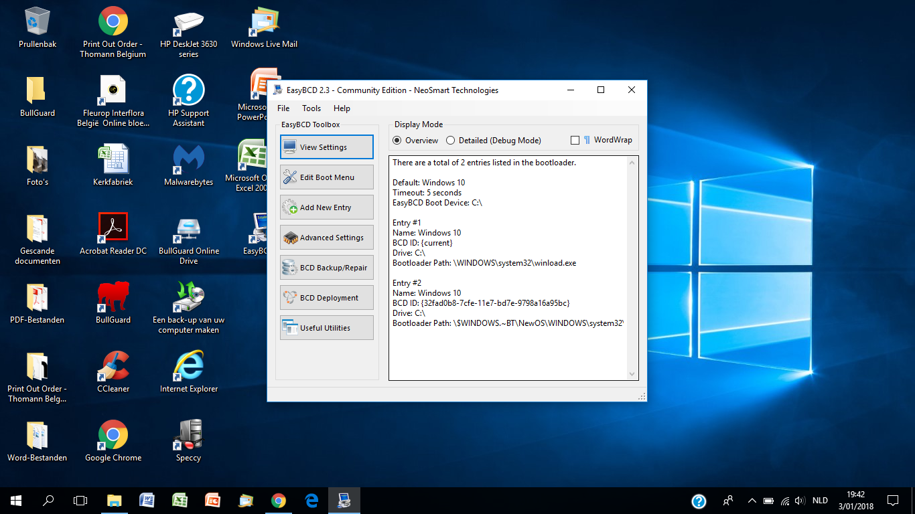The image size is (915, 514).
Task: Open the Tools menu
Action: coord(311,108)
